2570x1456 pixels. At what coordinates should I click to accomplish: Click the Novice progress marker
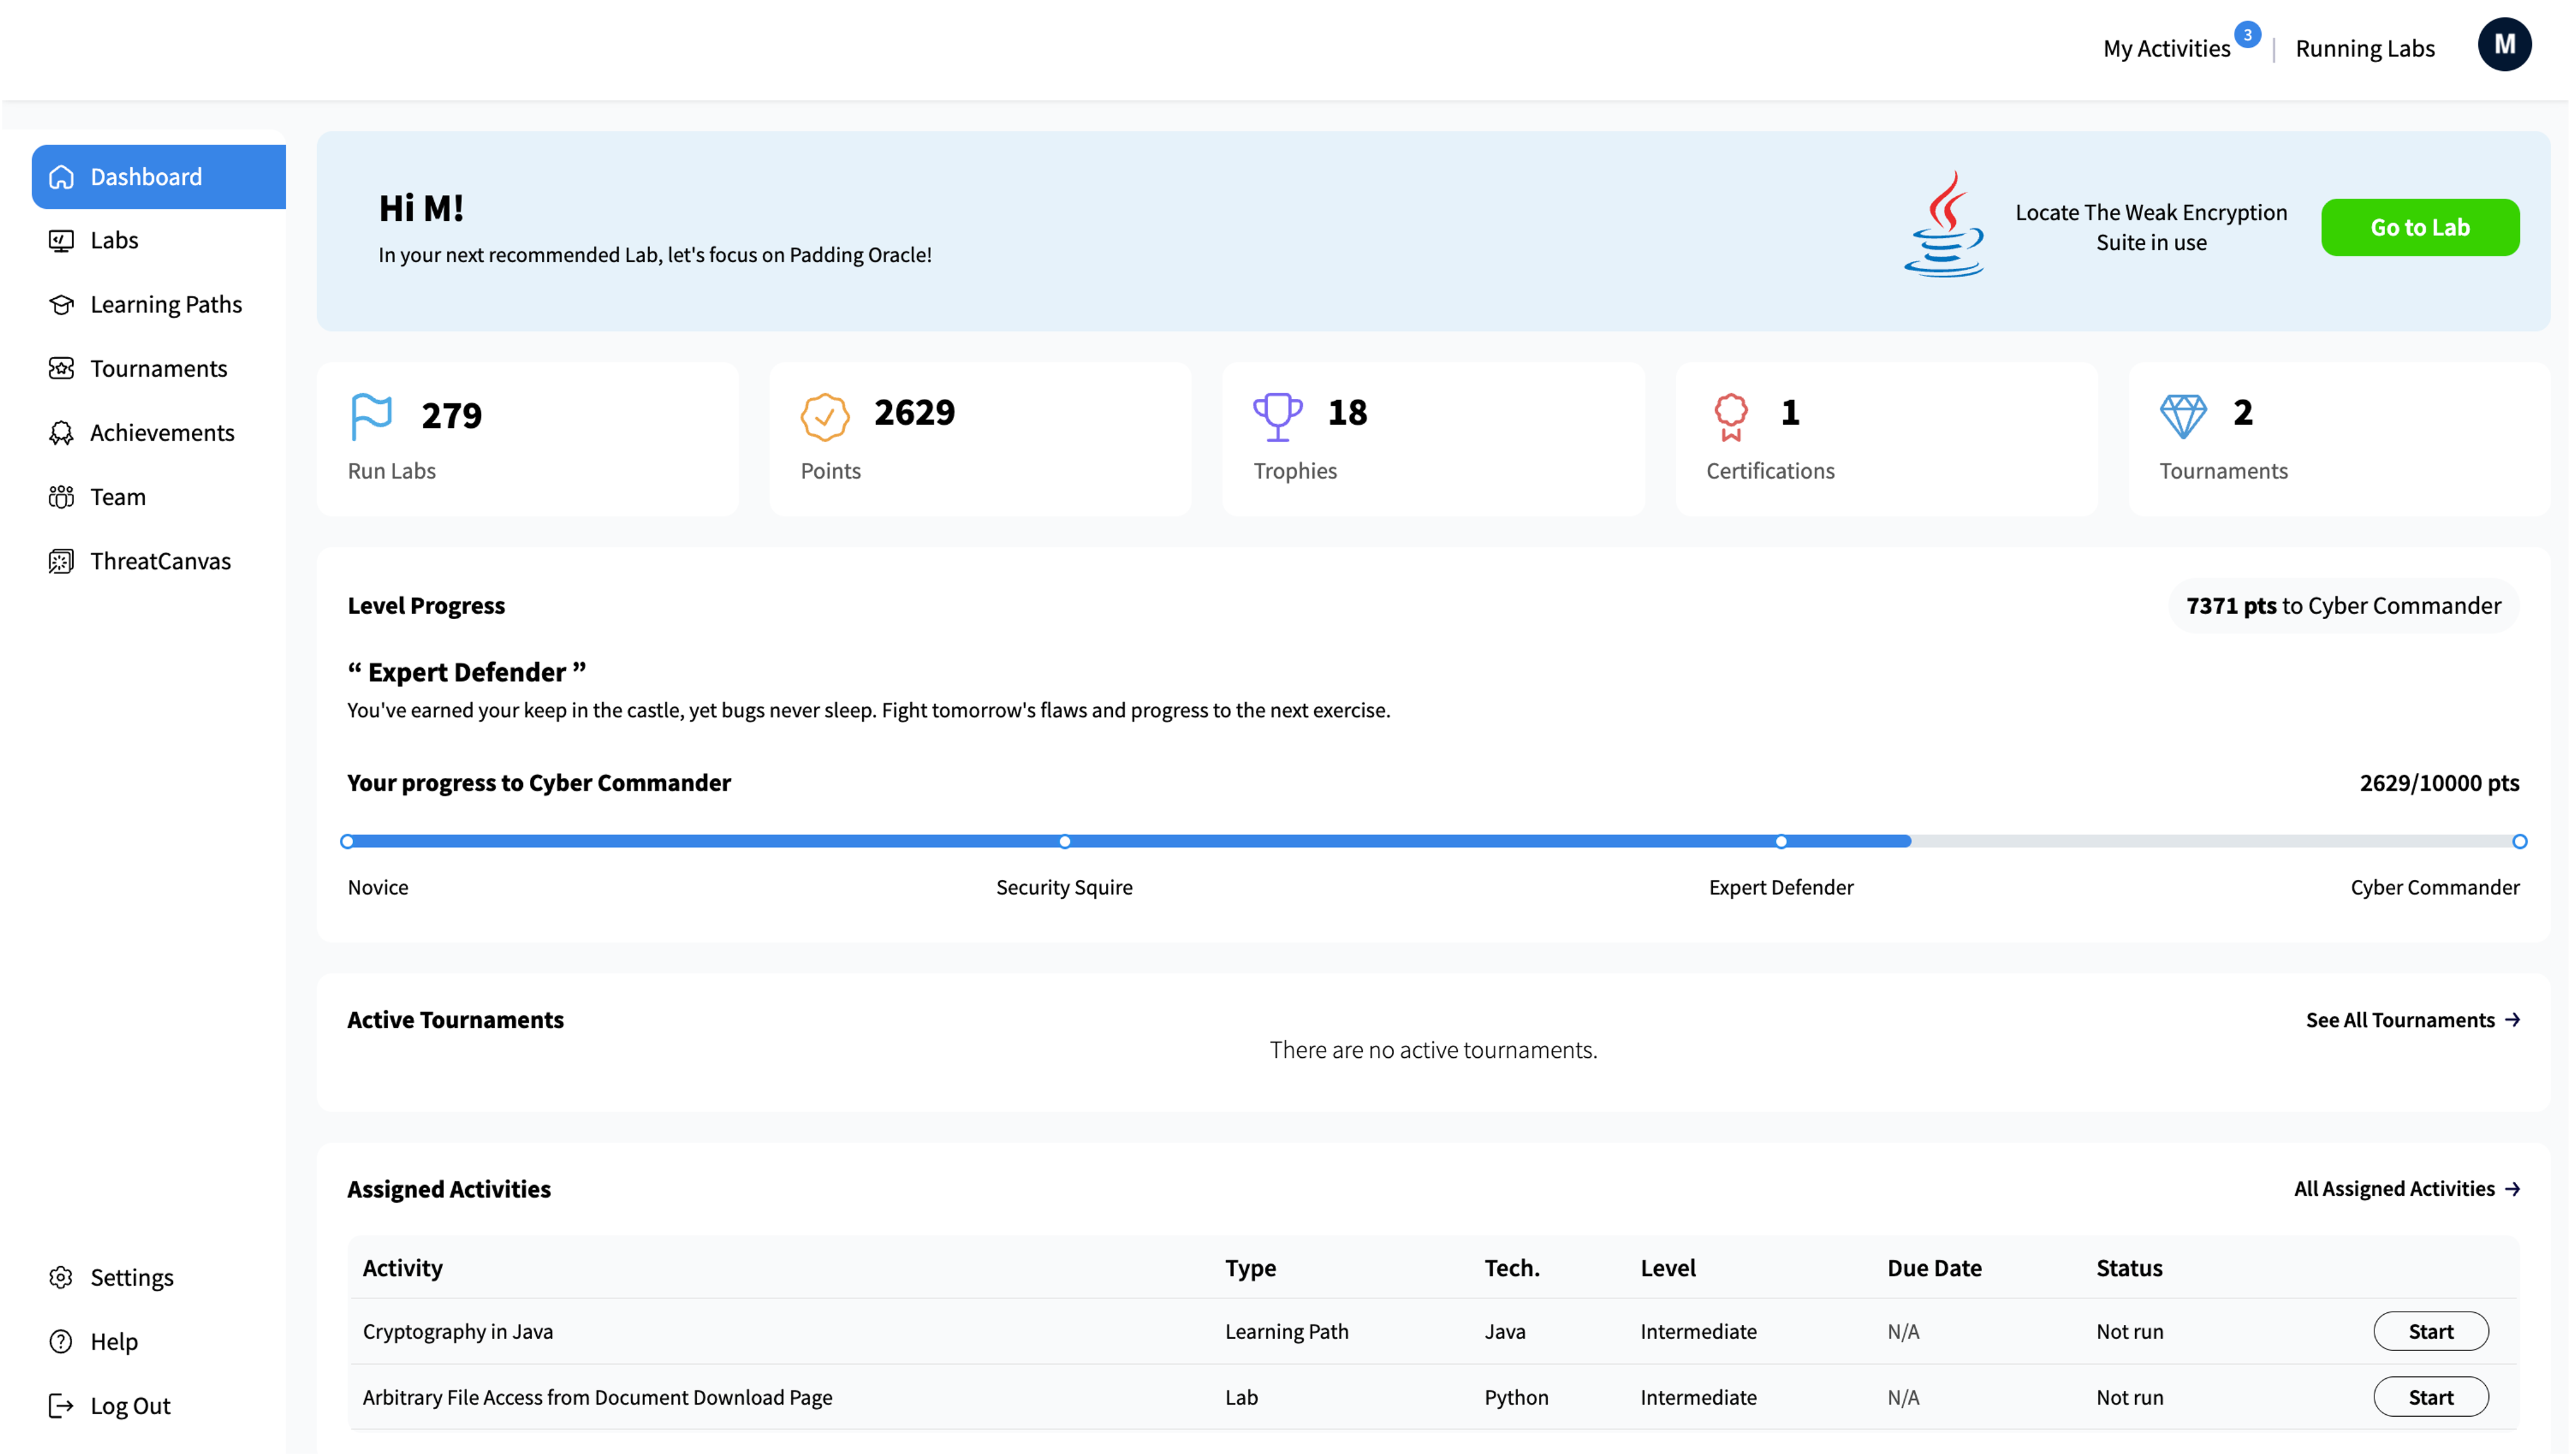(347, 842)
